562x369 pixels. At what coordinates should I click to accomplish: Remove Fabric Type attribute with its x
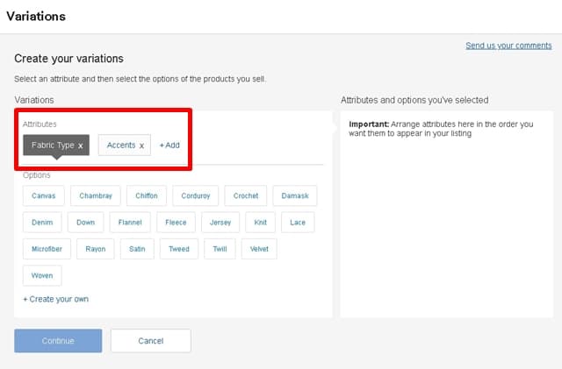tap(81, 145)
